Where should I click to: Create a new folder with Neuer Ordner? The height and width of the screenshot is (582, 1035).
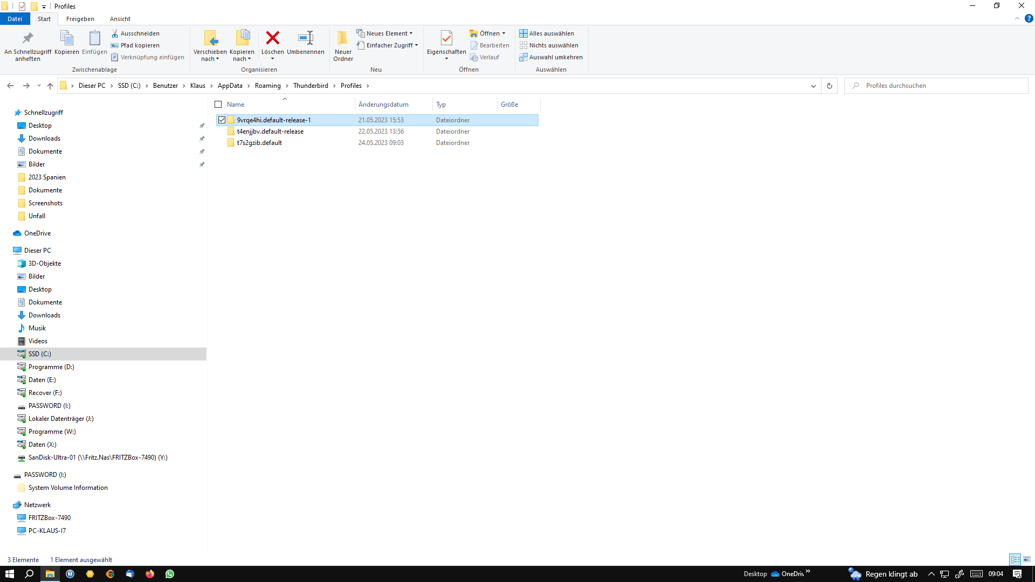[343, 45]
